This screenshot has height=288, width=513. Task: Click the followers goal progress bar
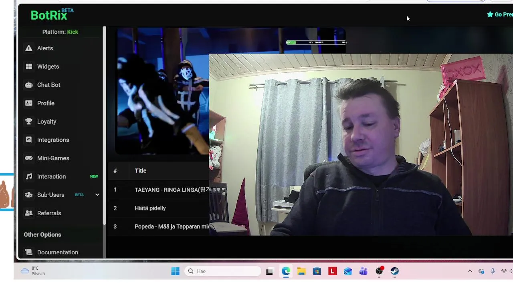tap(316, 42)
